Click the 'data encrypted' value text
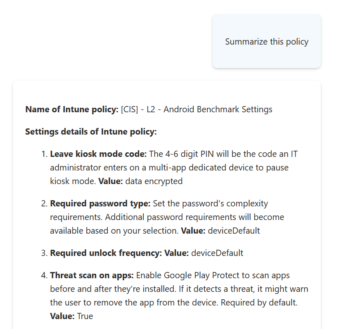Screen dimensions: 339x329 (x=154, y=181)
